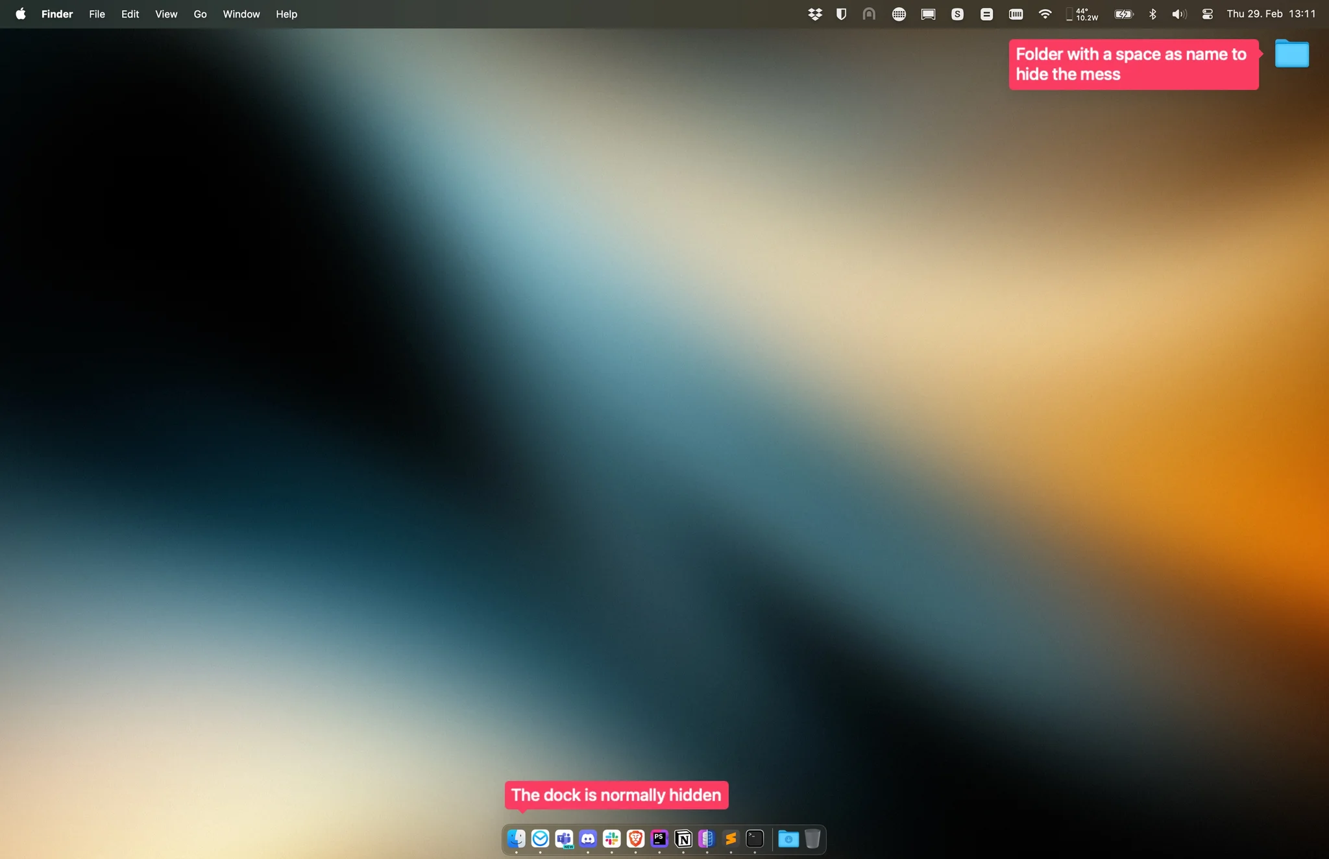Click the S-letter icon in the menu bar
Screen dimensions: 1329x859
pos(957,14)
